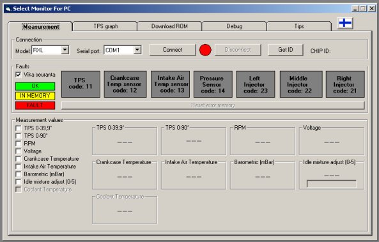Check the Voltage measurement checkbox
This screenshot has width=379, height=242.
pos(19,151)
